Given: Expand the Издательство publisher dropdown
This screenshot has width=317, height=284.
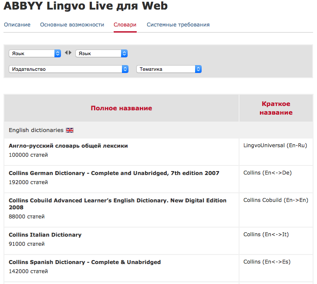Looking at the screenshot, I should click(x=68, y=69).
